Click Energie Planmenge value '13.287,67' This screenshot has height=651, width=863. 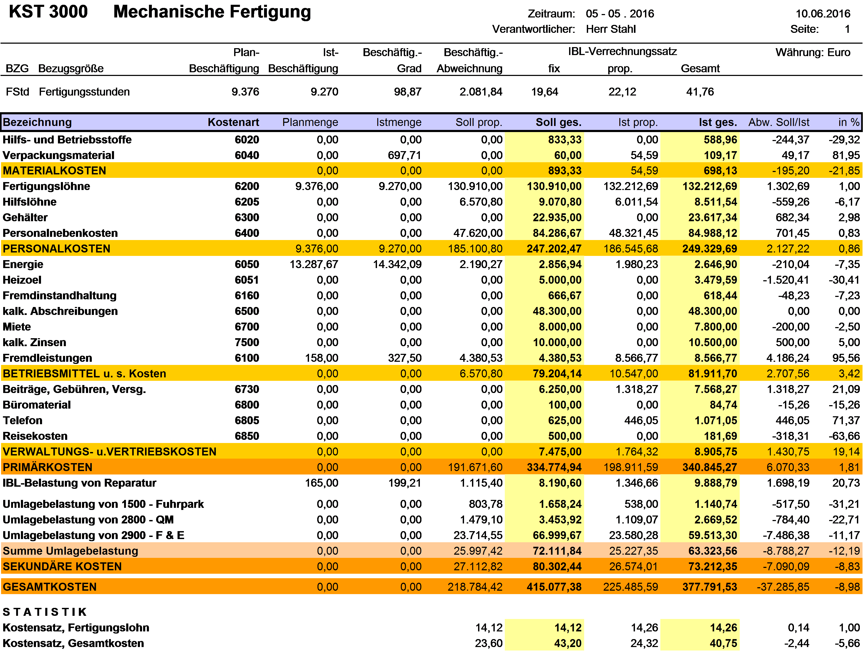(x=314, y=264)
